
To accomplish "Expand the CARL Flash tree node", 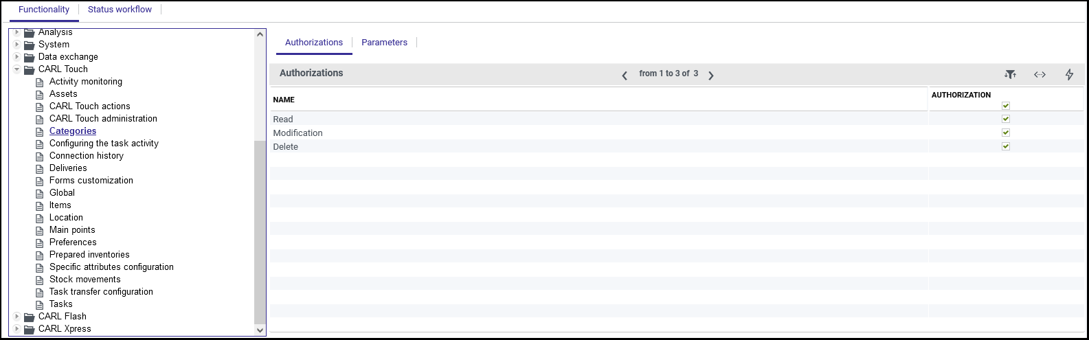I will [x=17, y=317].
